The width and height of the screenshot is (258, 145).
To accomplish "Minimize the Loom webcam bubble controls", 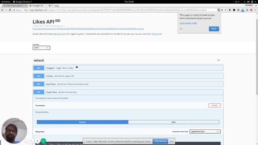I will tap(26, 141).
